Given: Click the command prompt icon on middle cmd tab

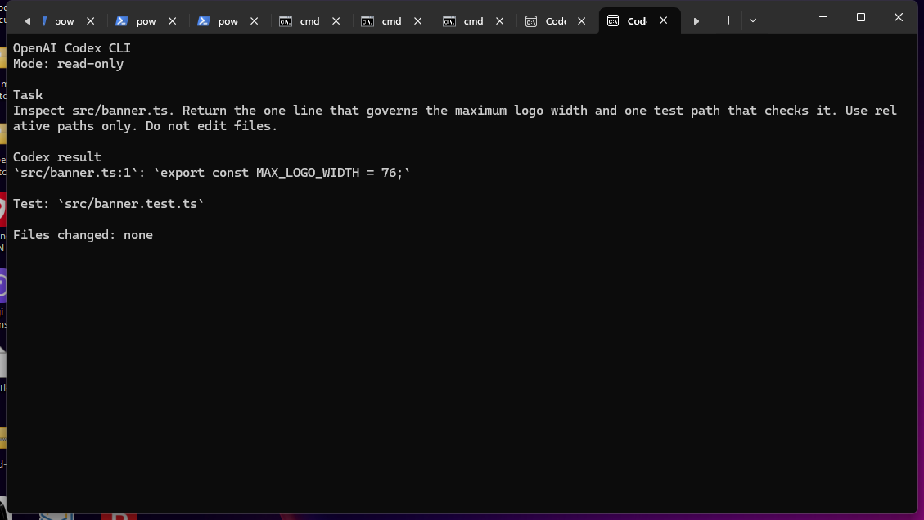Looking at the screenshot, I should pyautogui.click(x=367, y=21).
